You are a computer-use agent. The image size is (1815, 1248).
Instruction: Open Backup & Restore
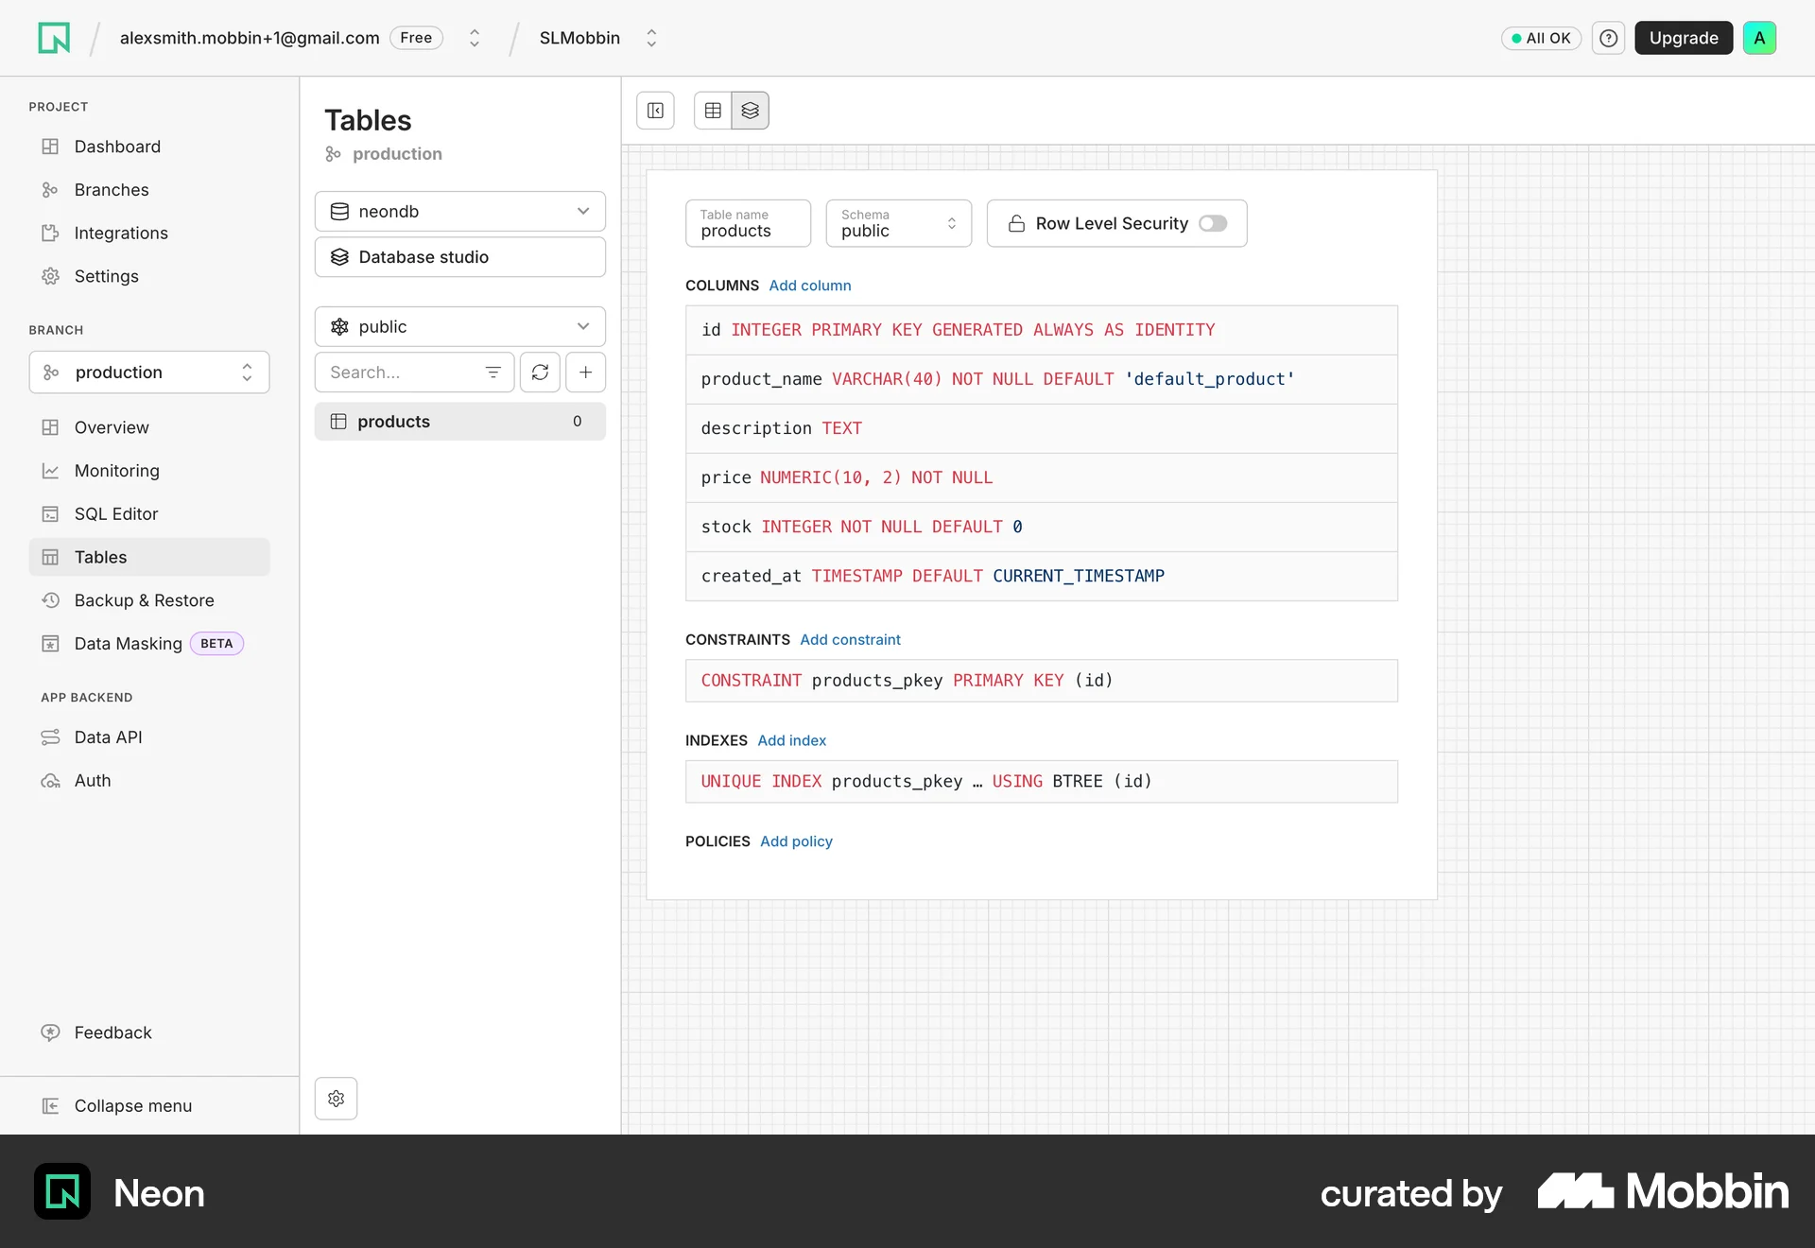point(144,601)
